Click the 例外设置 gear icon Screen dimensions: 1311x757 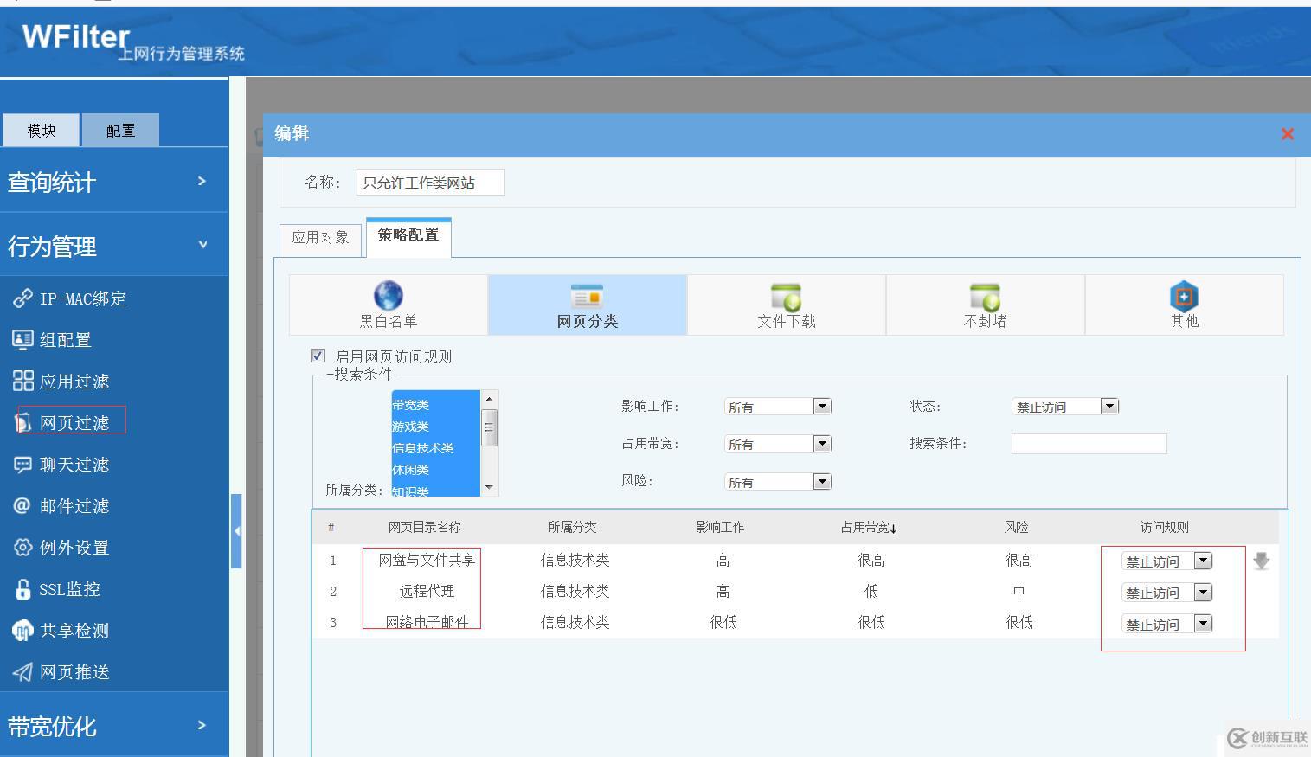click(22, 547)
